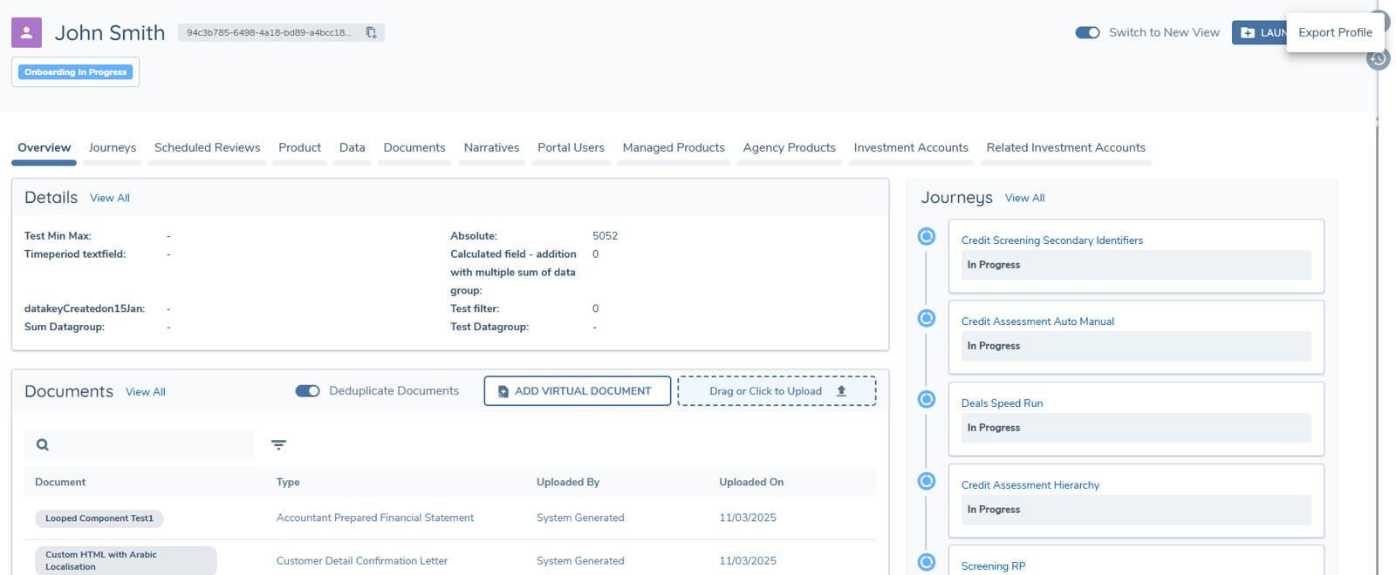Image resolution: width=1396 pixels, height=575 pixels.
Task: Click the Uploaded On column header
Action: click(751, 483)
